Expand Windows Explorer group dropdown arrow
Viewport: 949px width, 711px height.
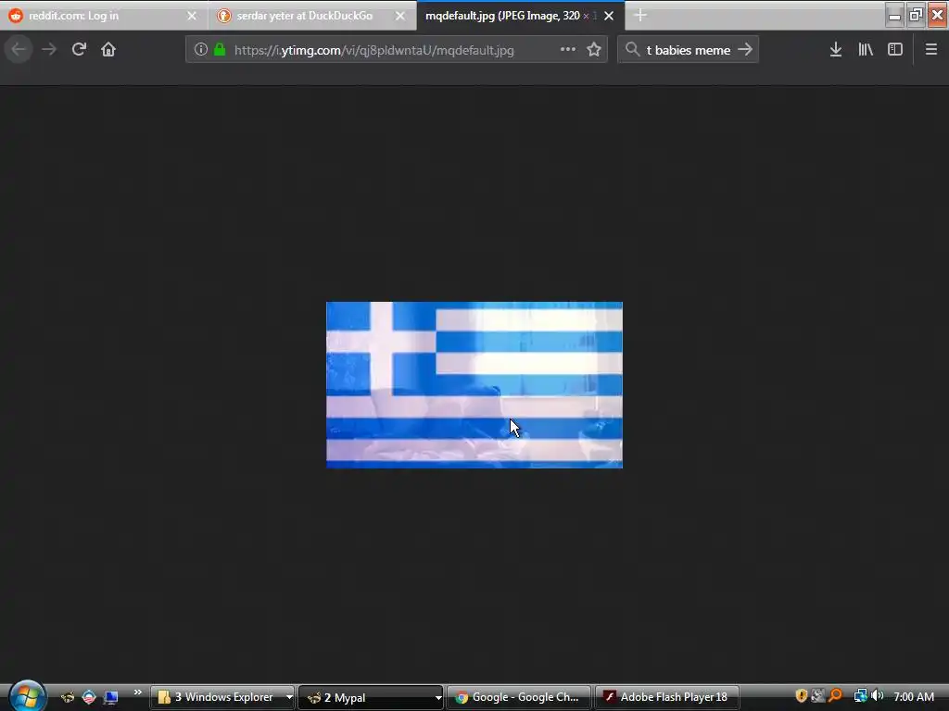tap(289, 697)
